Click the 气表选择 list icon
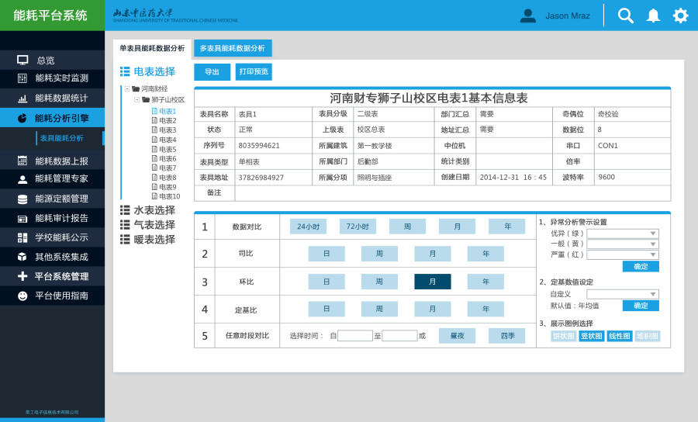 pyautogui.click(x=125, y=225)
